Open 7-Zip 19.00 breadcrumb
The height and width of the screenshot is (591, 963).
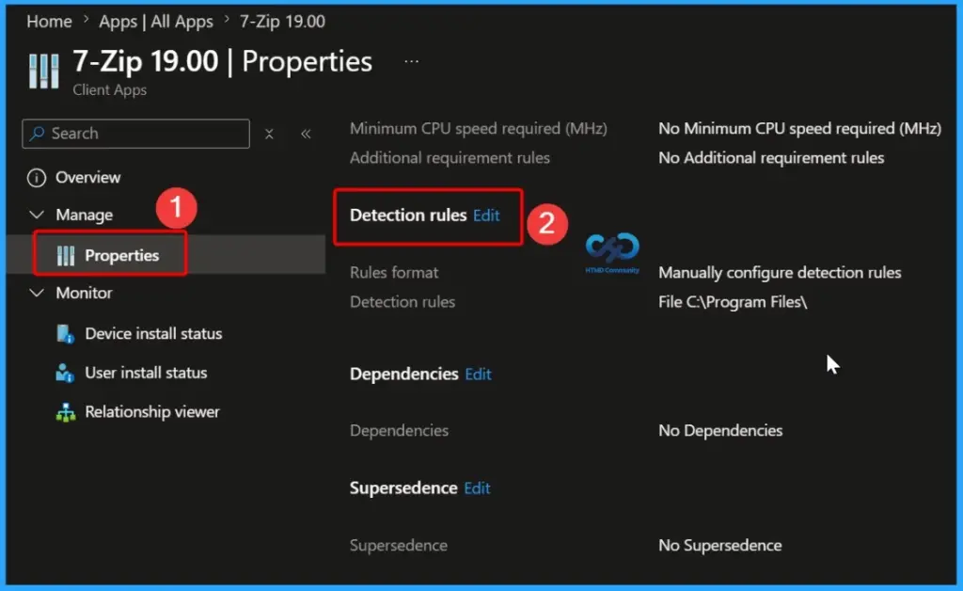pyautogui.click(x=282, y=22)
